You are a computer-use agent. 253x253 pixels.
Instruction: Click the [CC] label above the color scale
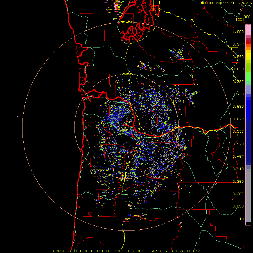240,19
